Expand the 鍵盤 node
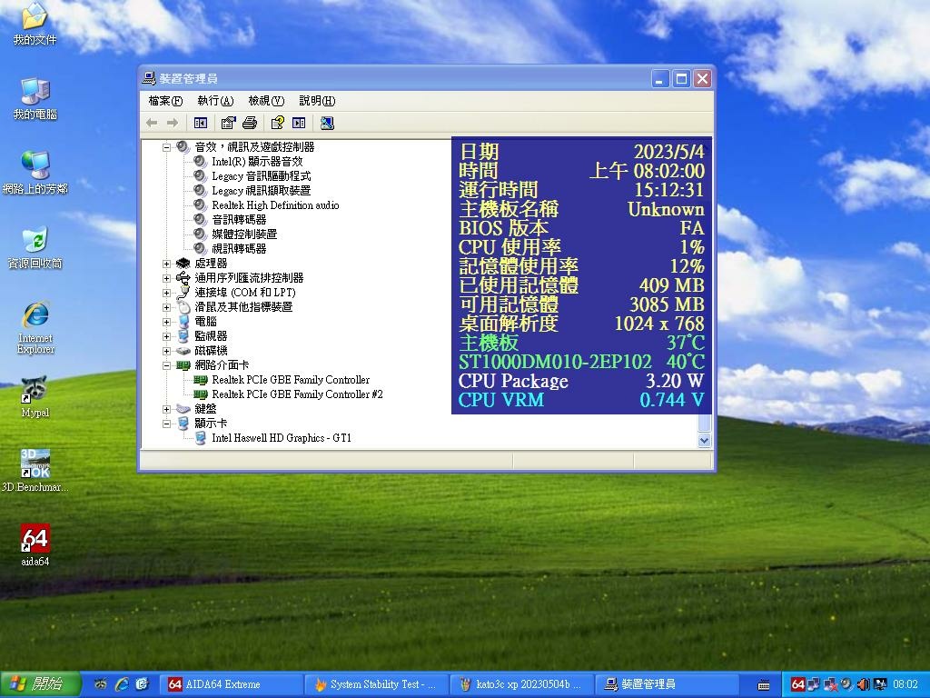Viewport: 930px width, 698px height. click(x=167, y=409)
